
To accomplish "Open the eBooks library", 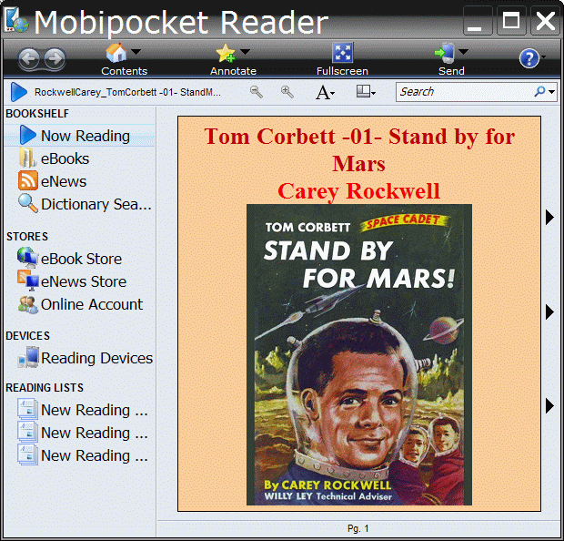I will click(x=65, y=158).
